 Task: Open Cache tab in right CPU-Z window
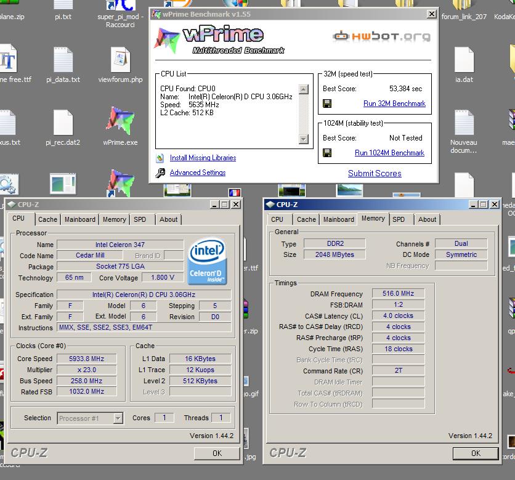click(306, 219)
